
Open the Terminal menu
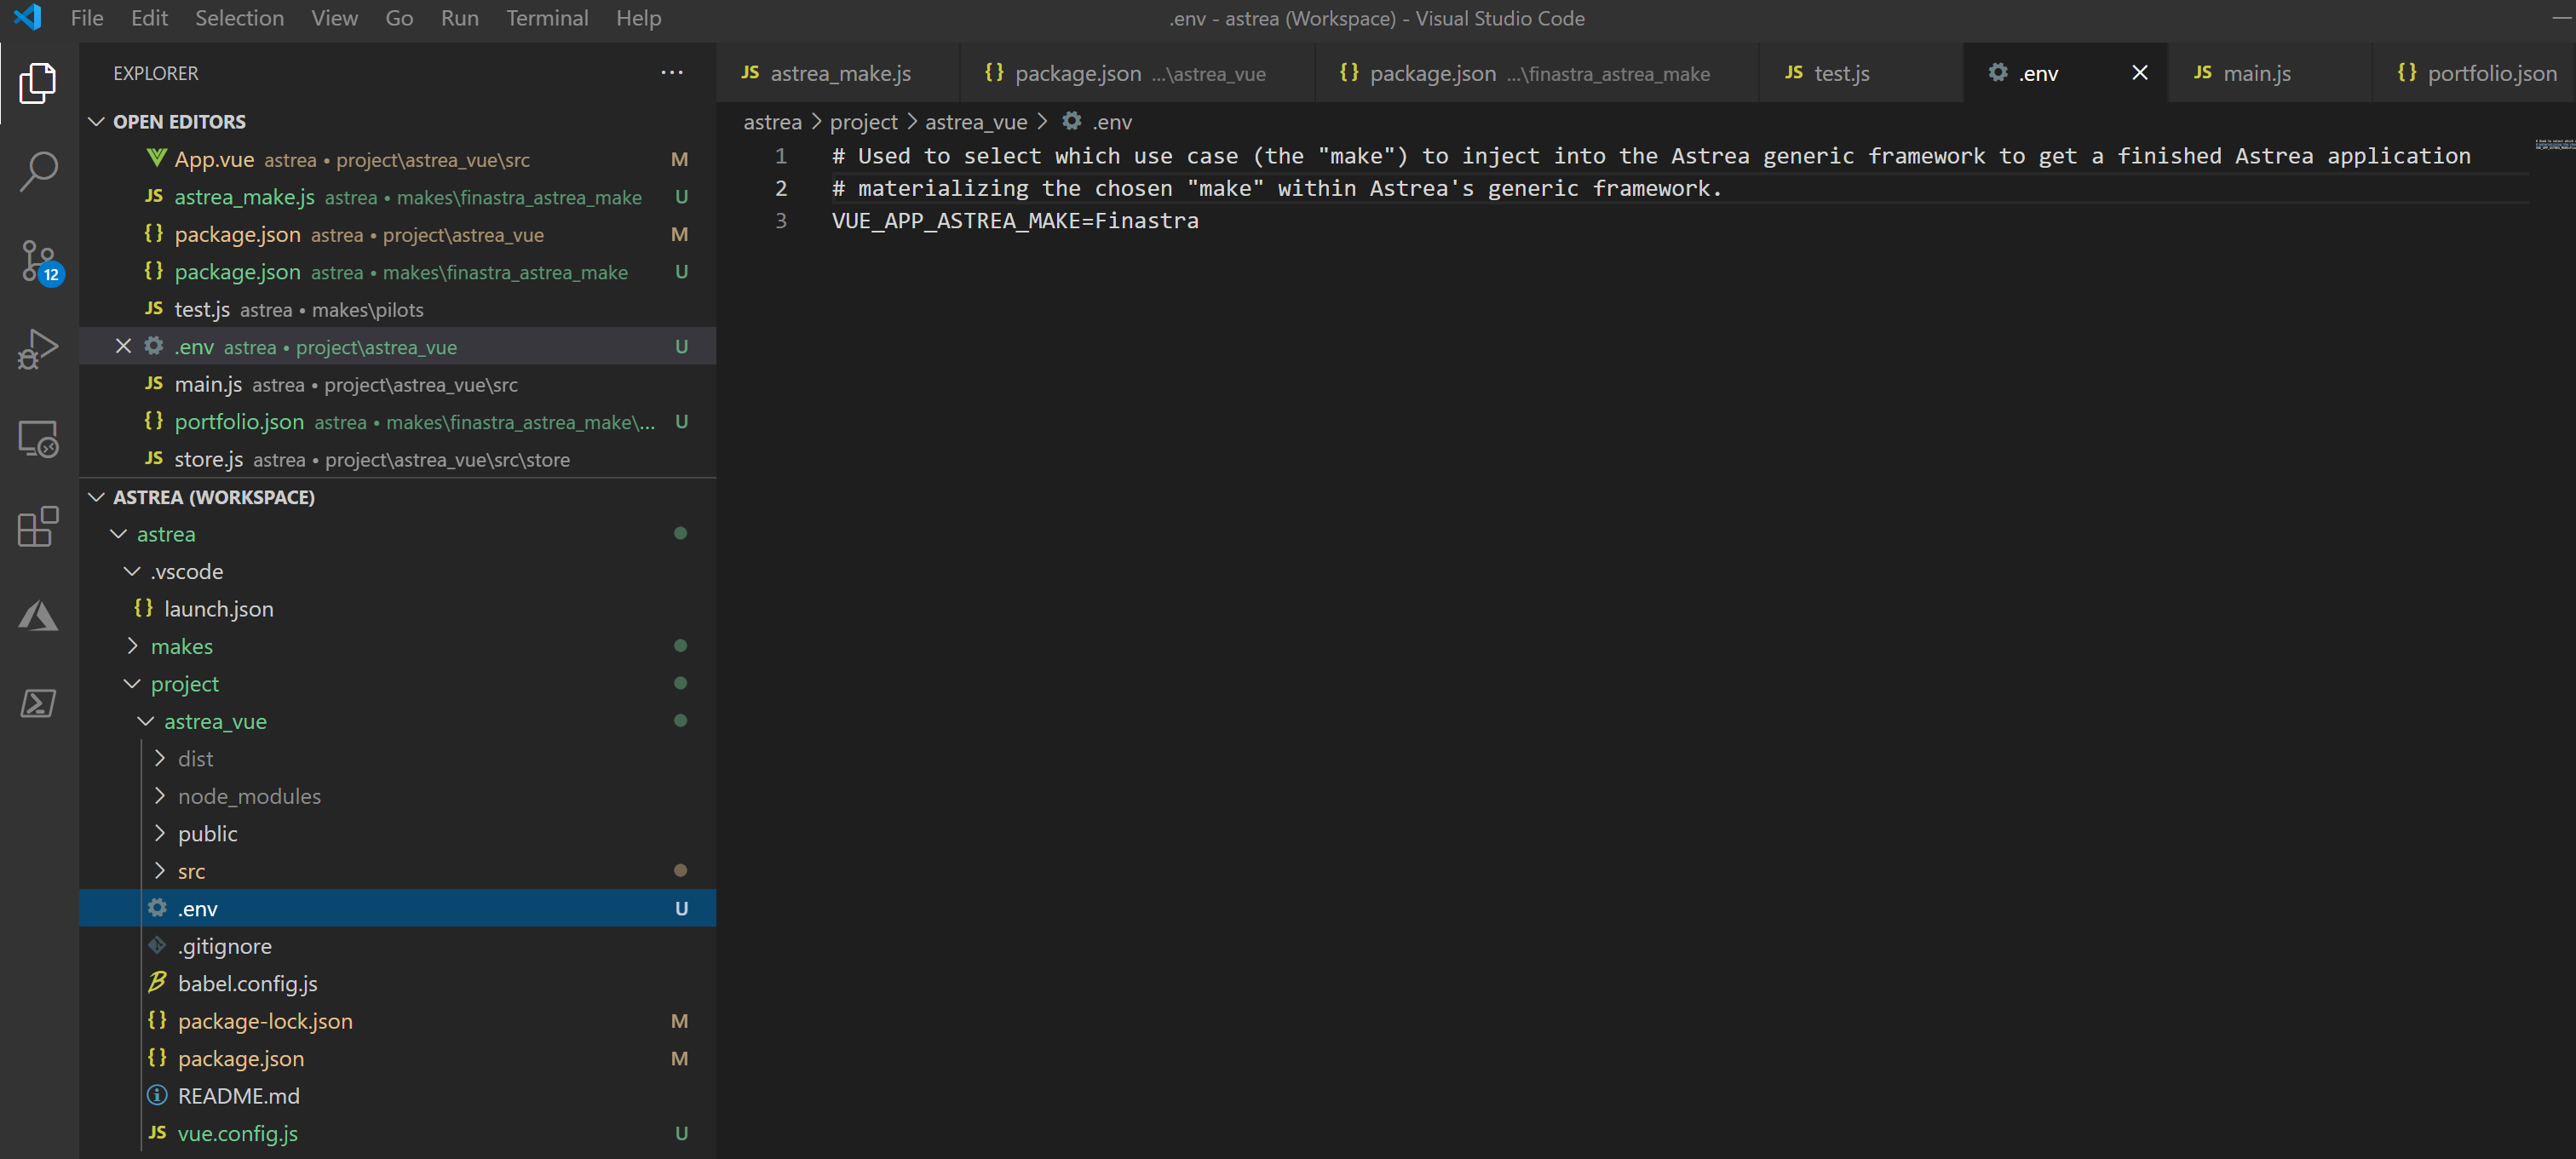click(546, 18)
